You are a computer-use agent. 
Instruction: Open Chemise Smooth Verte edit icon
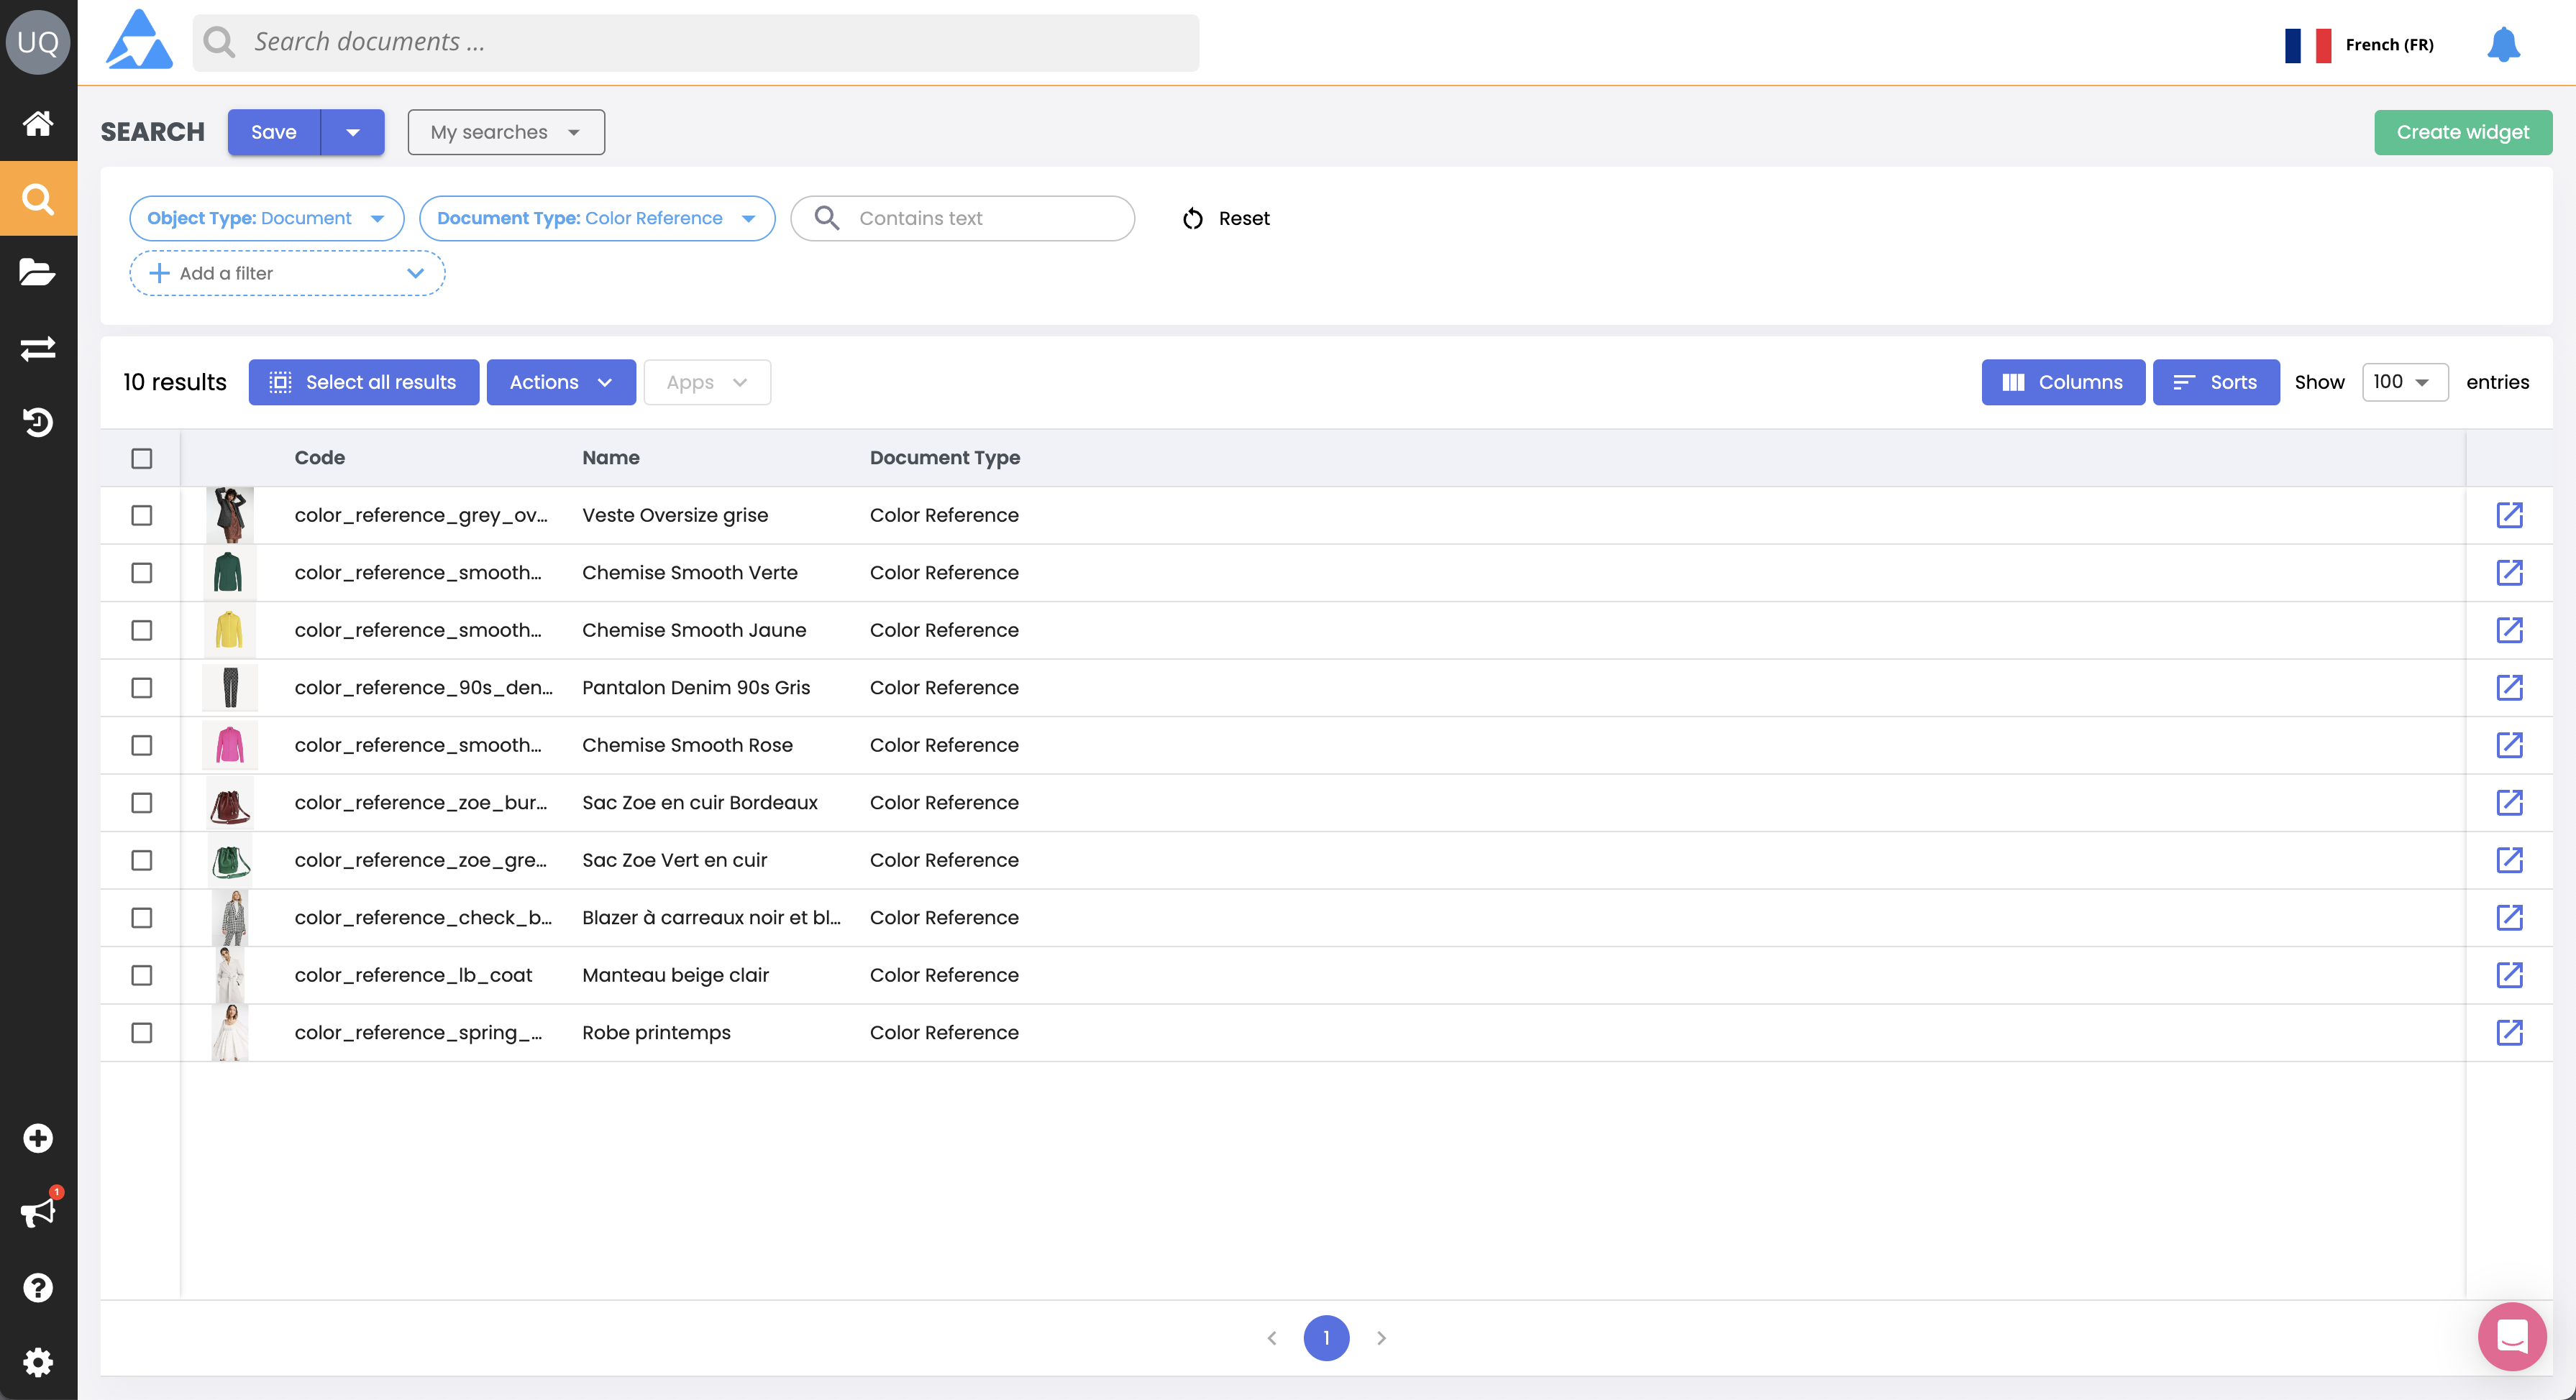pyautogui.click(x=2510, y=573)
